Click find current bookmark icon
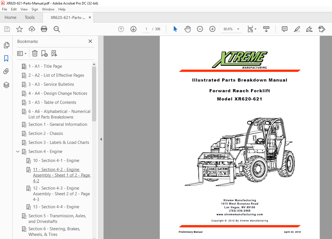Viewport: 332px width, 239px height. coord(54,53)
